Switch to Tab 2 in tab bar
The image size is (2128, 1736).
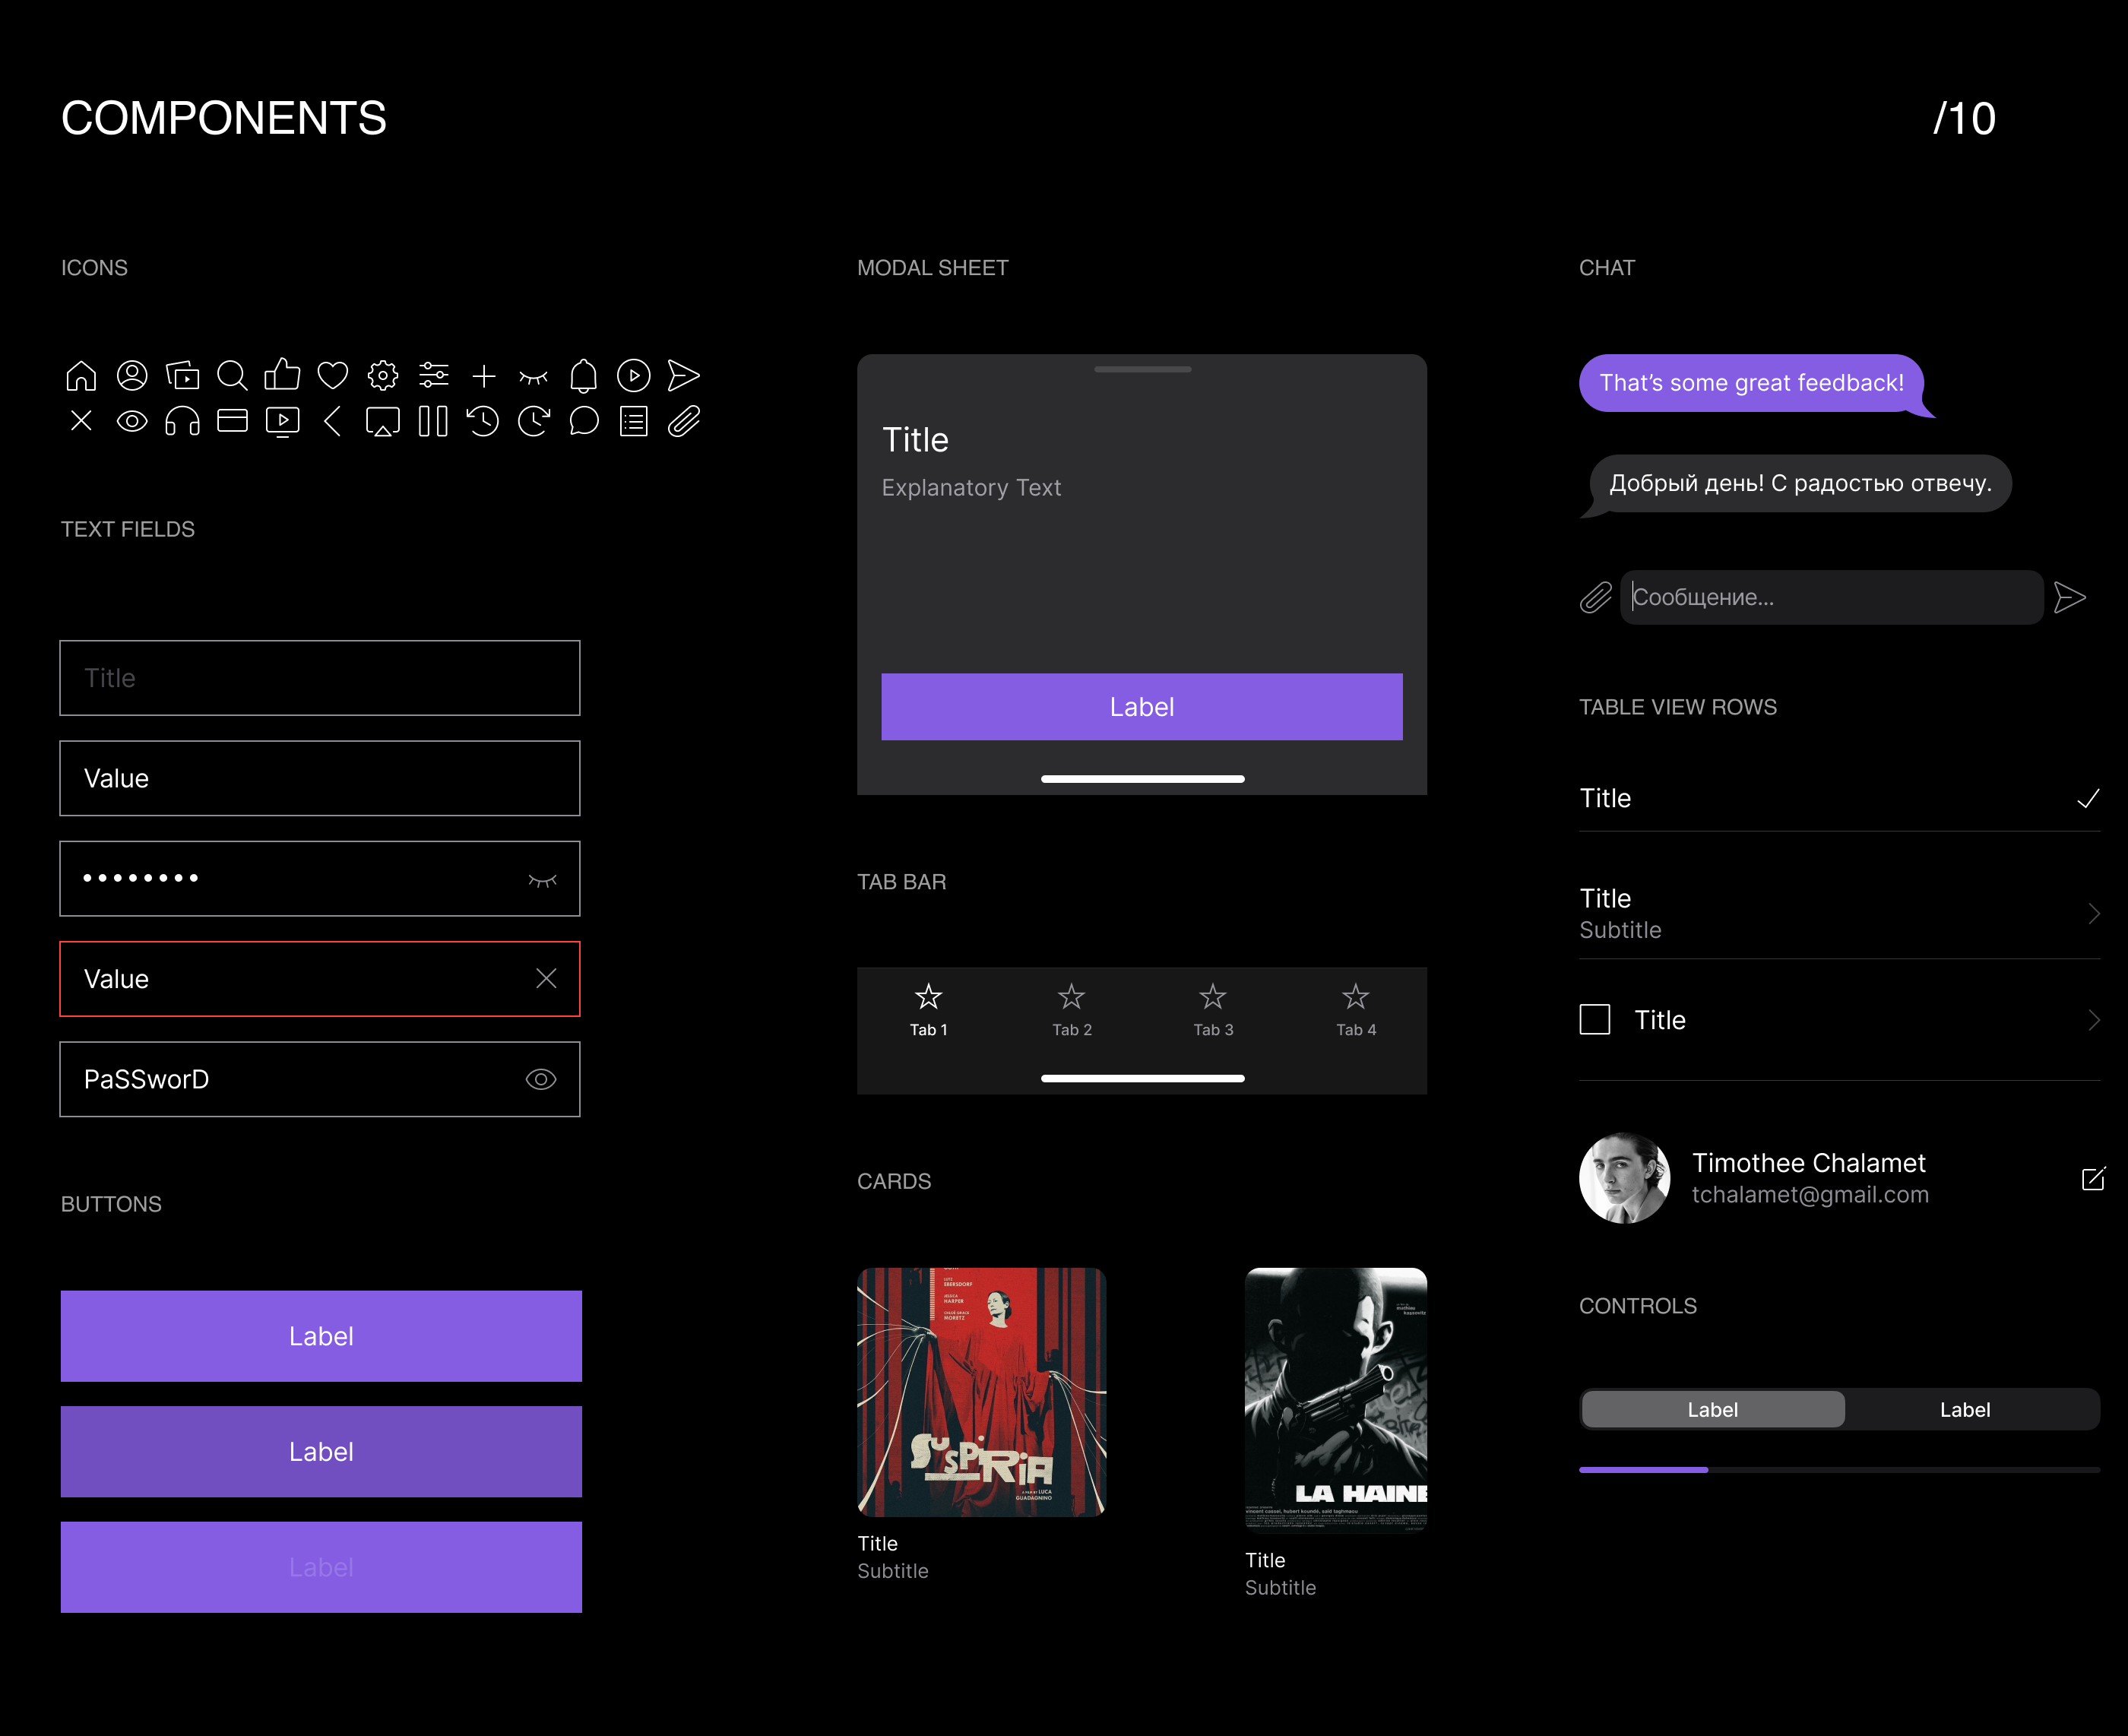pyautogui.click(x=1071, y=1010)
